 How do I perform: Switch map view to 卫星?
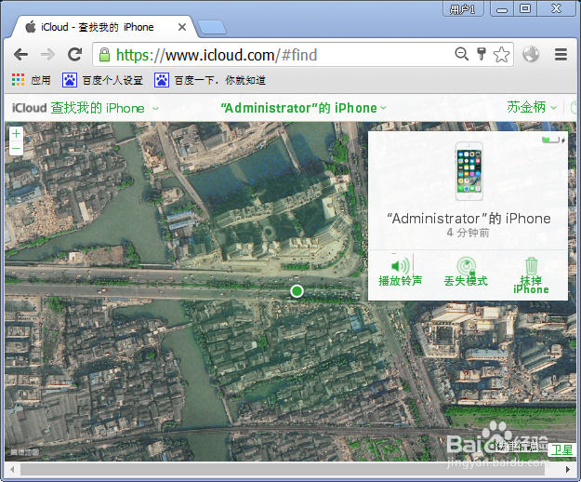(x=561, y=450)
